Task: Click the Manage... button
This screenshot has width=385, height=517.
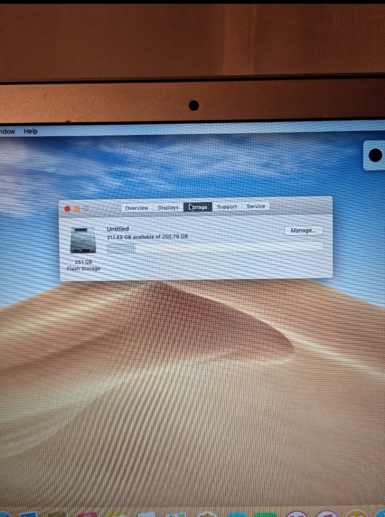Action: [304, 230]
